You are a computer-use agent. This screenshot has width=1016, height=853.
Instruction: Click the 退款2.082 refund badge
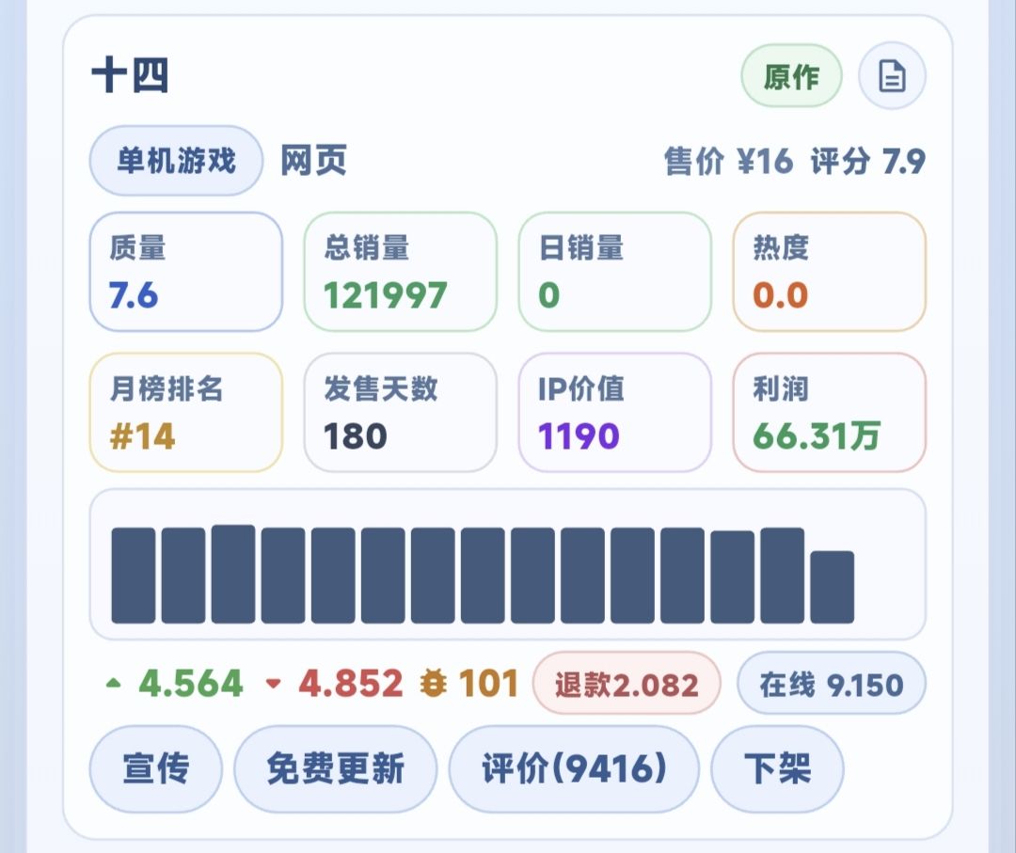click(x=627, y=684)
